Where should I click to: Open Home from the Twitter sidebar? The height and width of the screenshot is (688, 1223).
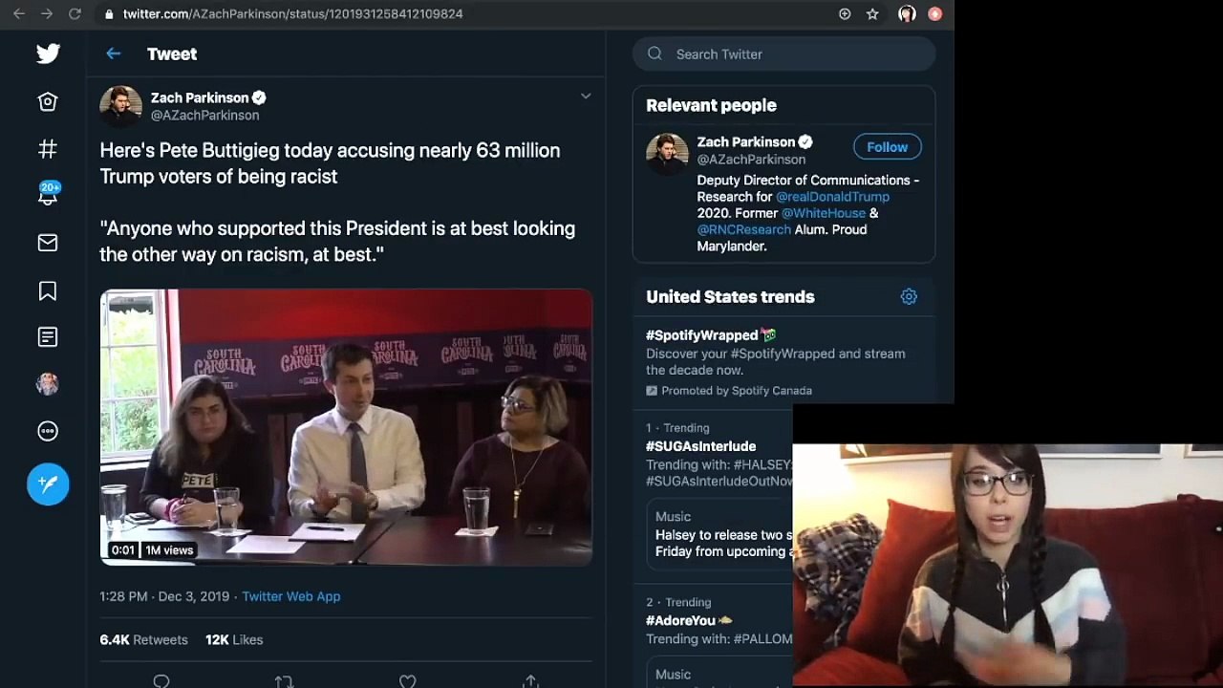point(48,101)
